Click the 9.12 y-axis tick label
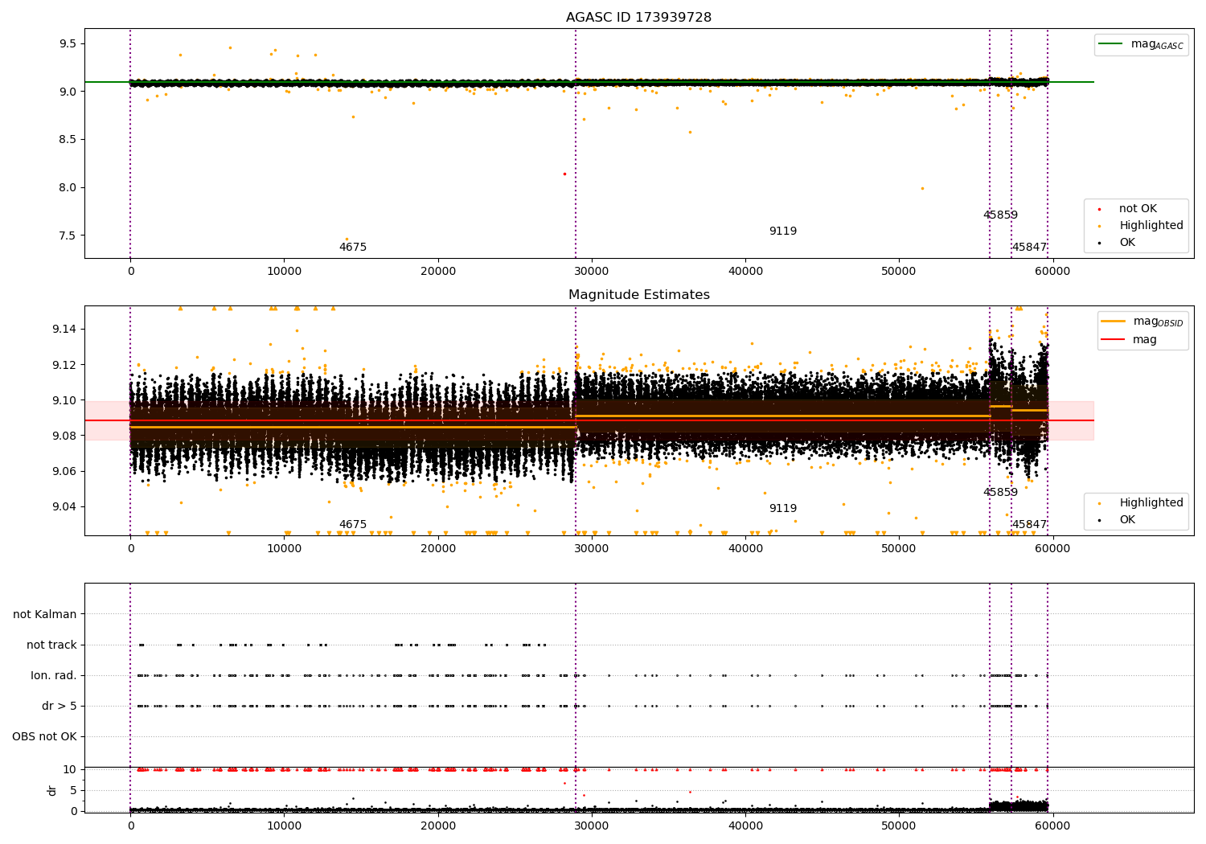The image size is (1206, 844). 64,365
